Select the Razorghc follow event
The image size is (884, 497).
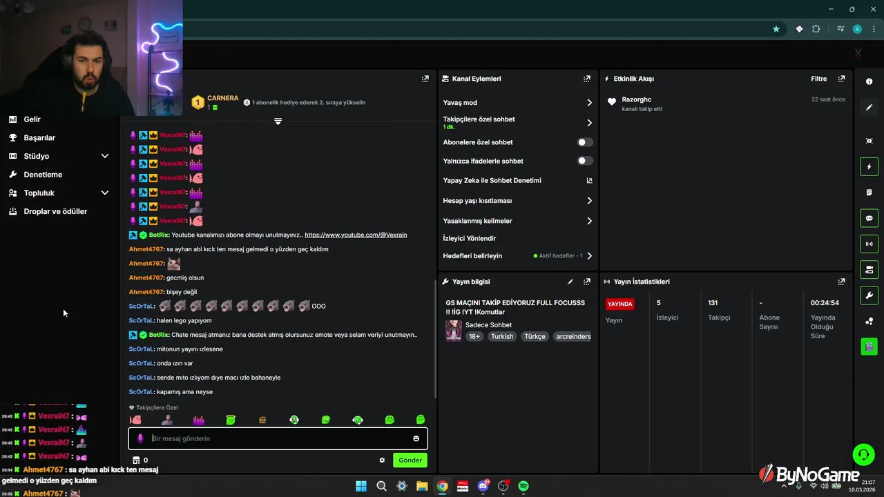[725, 104]
